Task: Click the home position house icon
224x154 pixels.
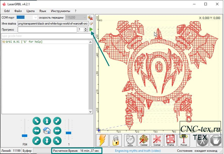Action: (47, 131)
